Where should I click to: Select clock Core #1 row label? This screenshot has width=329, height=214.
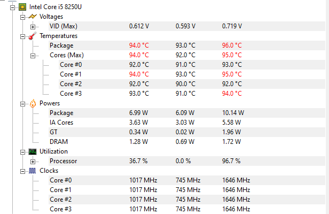point(61,190)
